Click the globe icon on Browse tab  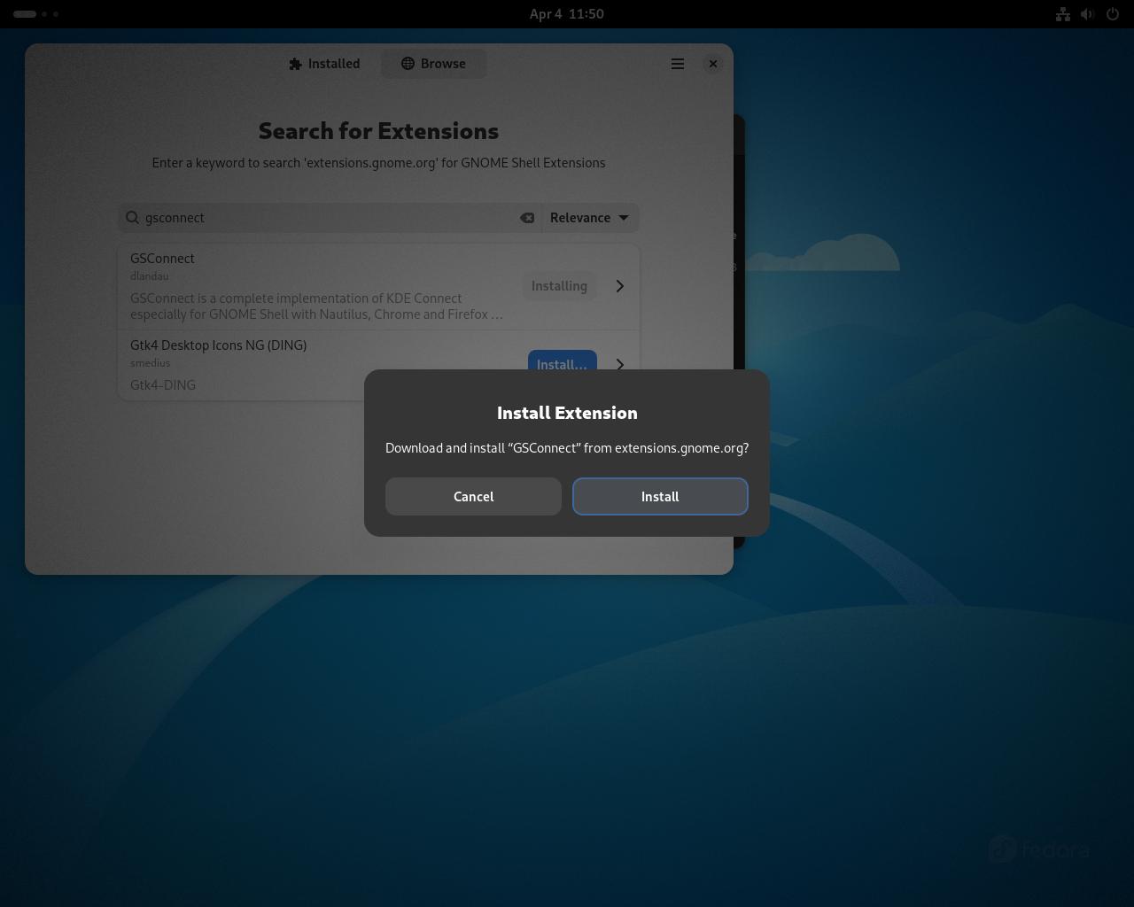(408, 64)
